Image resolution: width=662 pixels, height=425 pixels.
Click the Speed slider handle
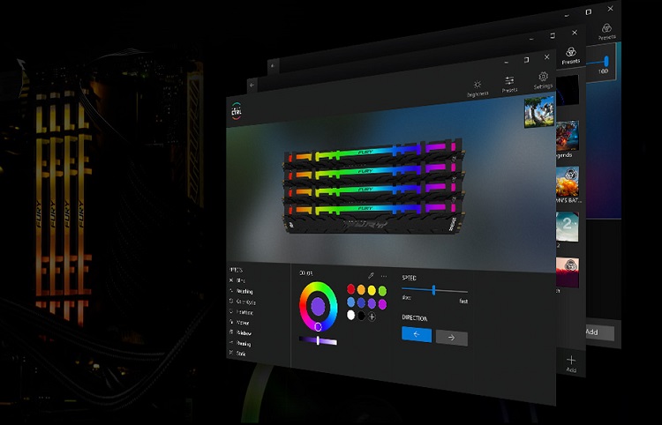pos(433,290)
